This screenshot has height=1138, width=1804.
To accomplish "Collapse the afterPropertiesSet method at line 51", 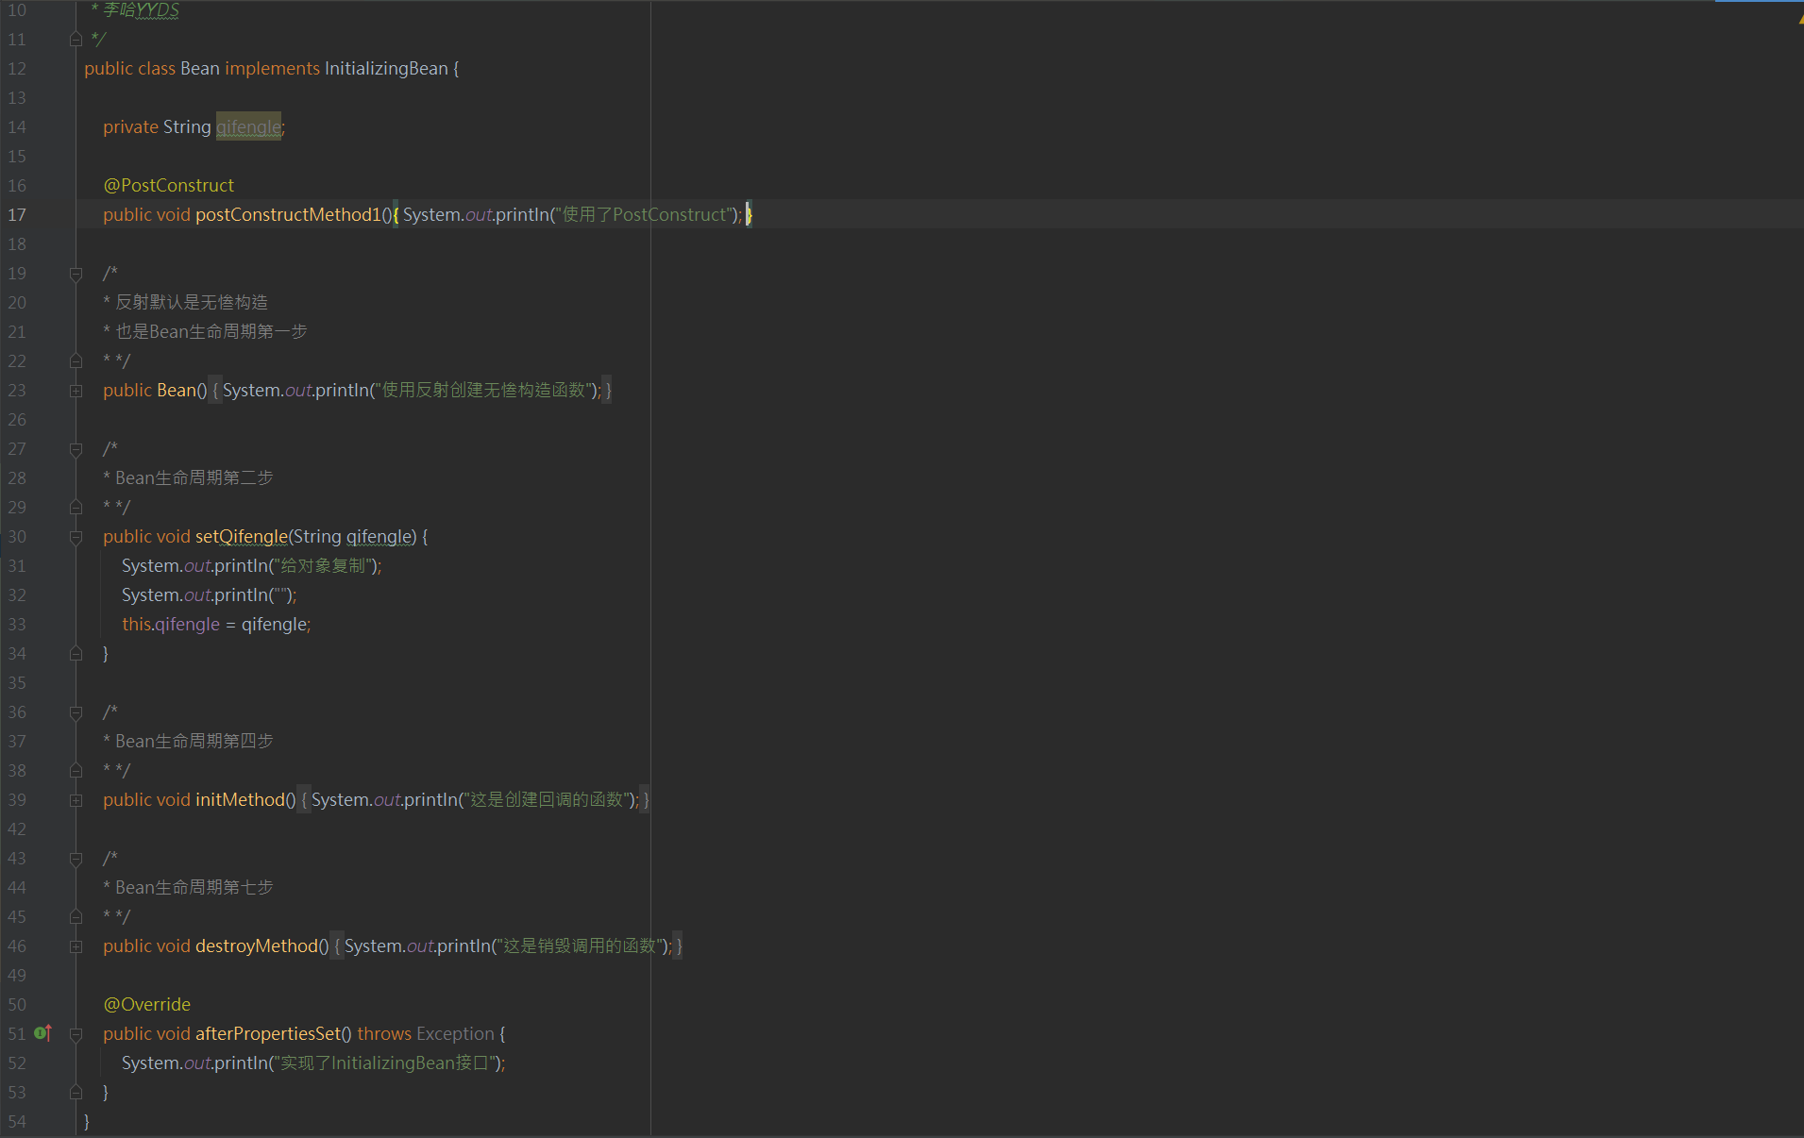I will [76, 1034].
